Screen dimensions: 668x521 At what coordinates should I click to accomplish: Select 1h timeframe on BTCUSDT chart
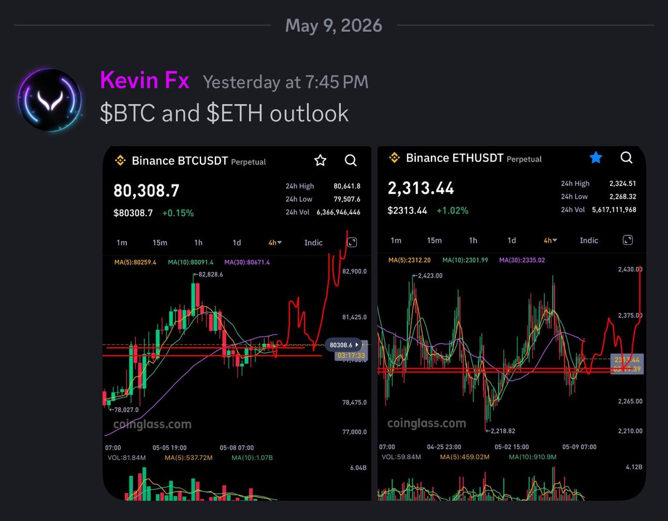click(x=198, y=242)
